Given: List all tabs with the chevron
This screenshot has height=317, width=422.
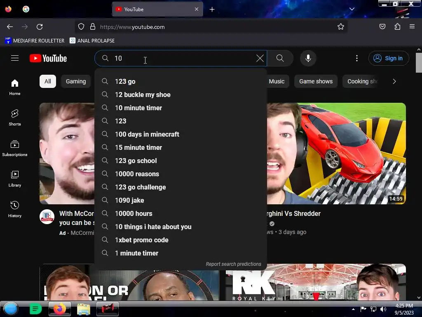Looking at the screenshot, I should point(352,9).
